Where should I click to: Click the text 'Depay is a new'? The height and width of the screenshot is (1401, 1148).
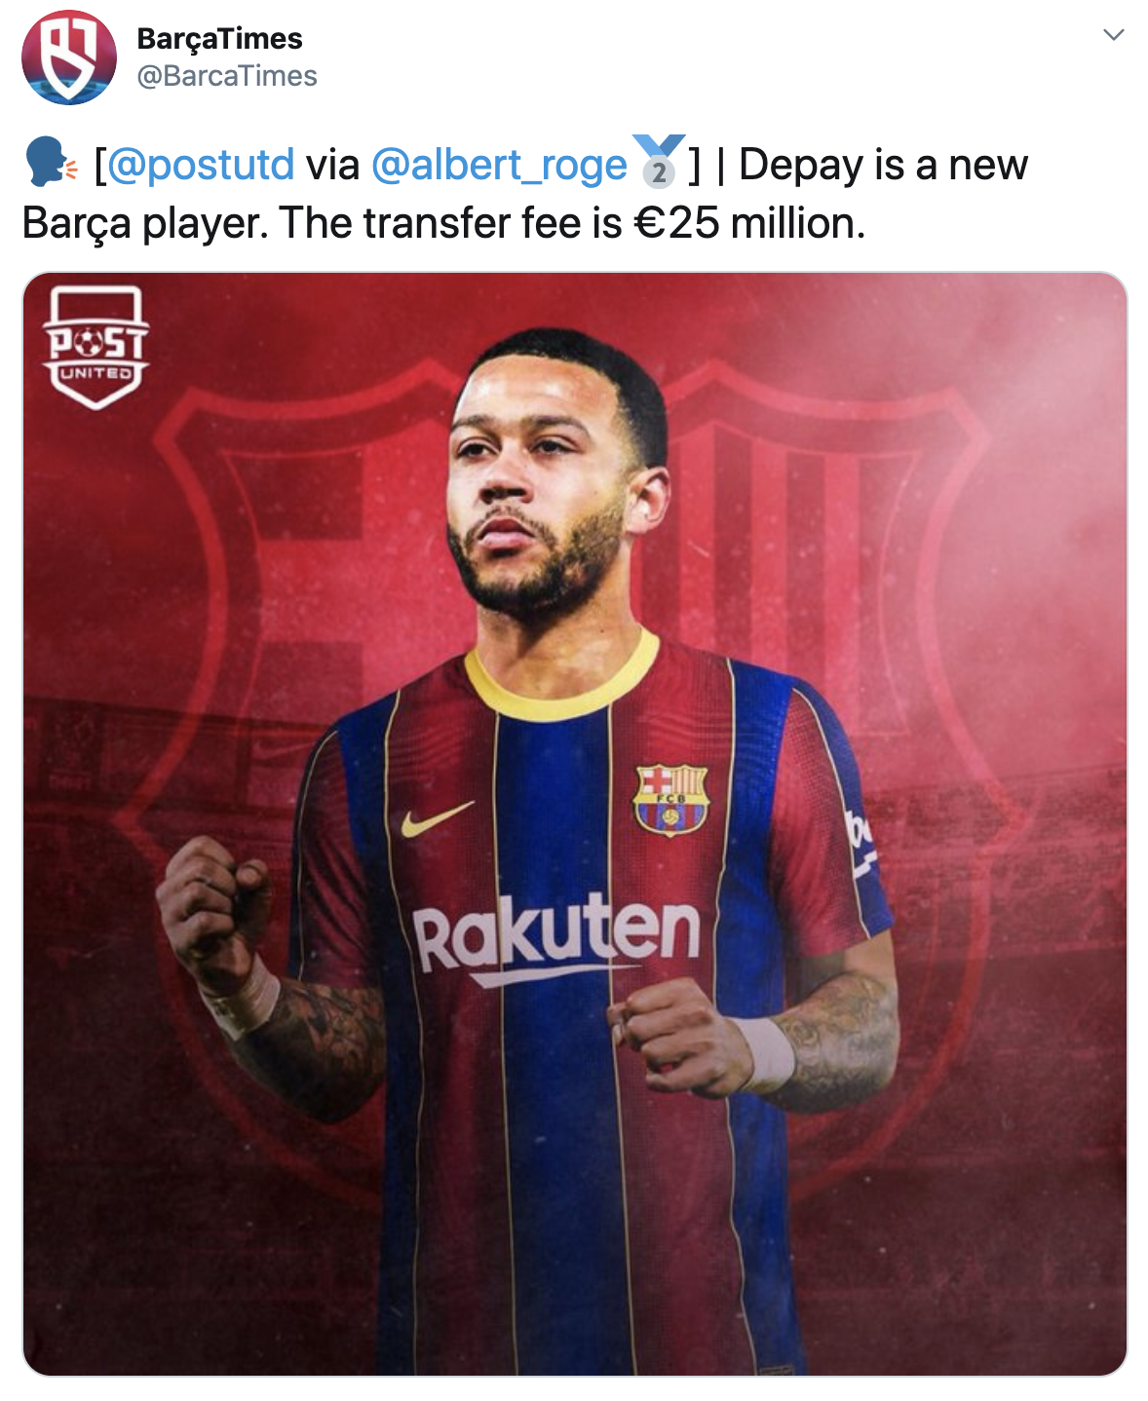[883, 165]
